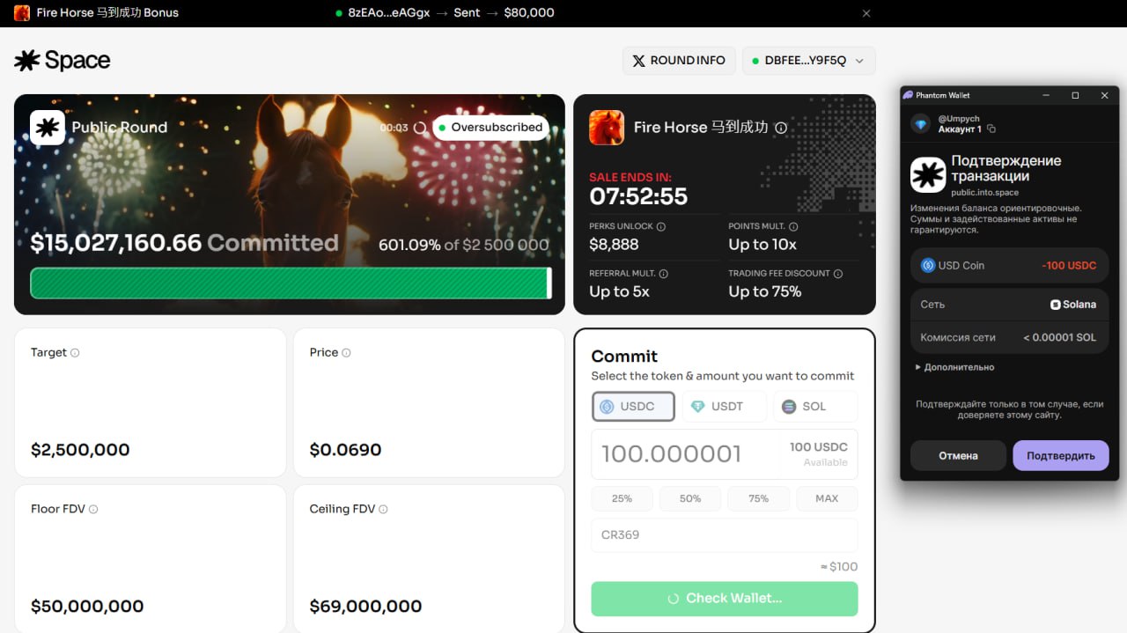Copy the Phantom account address icon
The width and height of the screenshot is (1127, 633).
click(x=991, y=129)
